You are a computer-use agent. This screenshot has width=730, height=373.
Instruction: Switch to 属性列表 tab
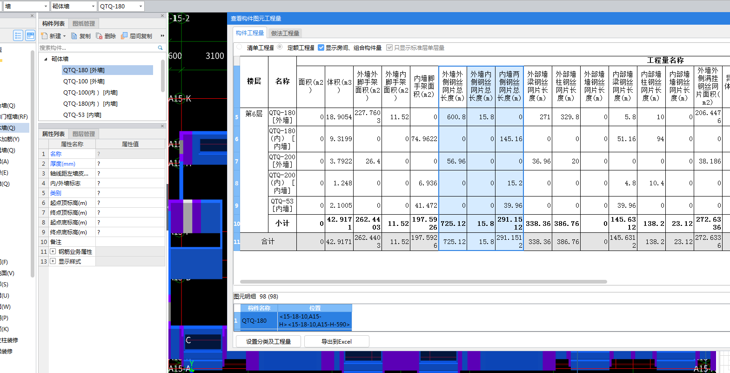click(54, 134)
